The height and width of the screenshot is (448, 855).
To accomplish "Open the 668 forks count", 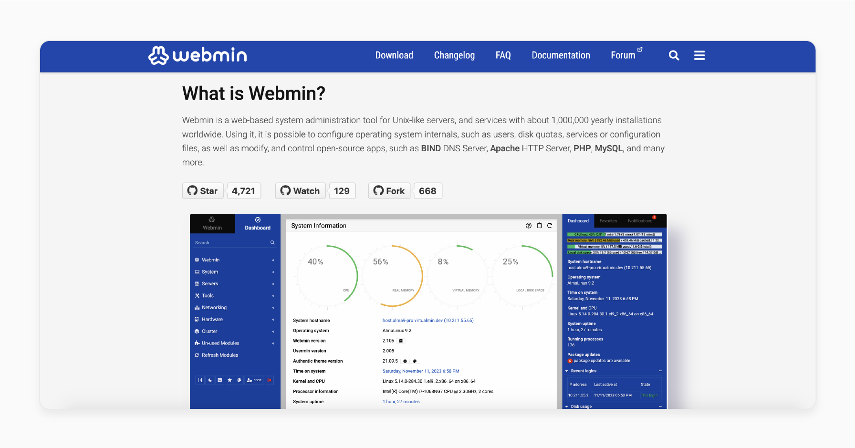I will click(427, 191).
